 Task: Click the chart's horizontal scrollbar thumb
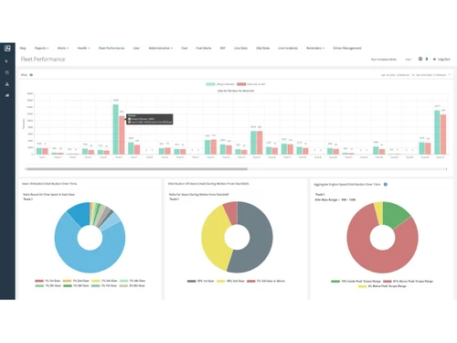[x=137, y=169]
